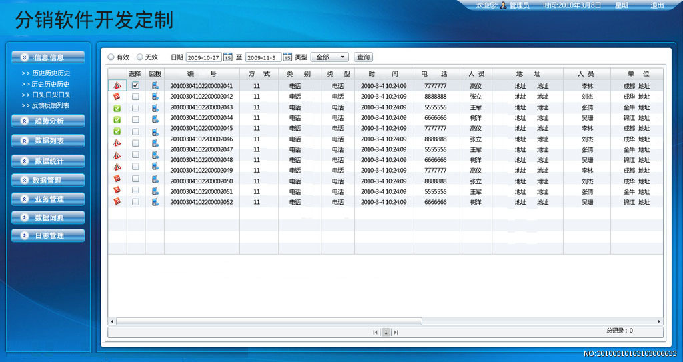Click callback phone icon in row 2010030410220002042
683x362 pixels.
pyautogui.click(x=155, y=97)
